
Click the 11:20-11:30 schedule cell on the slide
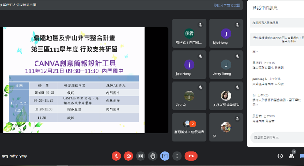point(44,109)
